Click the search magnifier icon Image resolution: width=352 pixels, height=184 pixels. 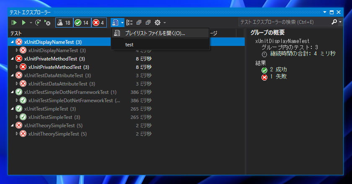click(x=334, y=22)
